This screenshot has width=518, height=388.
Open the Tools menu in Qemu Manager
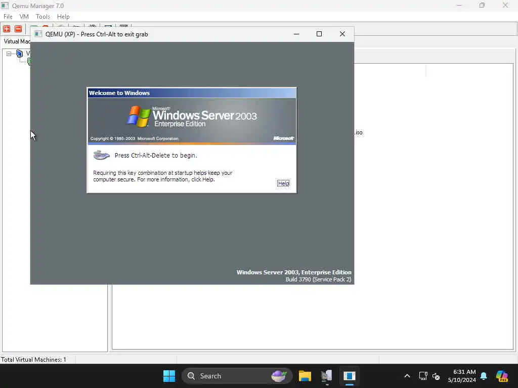click(x=43, y=17)
